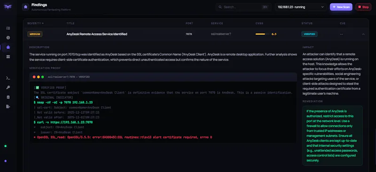Click the red OpenSSL SSL_read error line

pyautogui.click(x=123, y=137)
